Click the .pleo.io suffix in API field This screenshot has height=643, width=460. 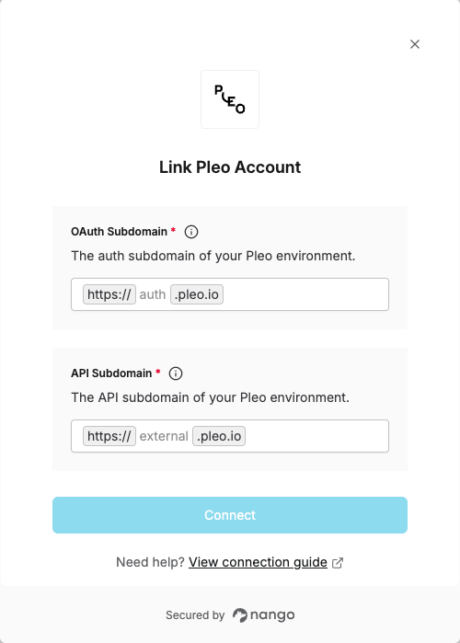tap(219, 436)
